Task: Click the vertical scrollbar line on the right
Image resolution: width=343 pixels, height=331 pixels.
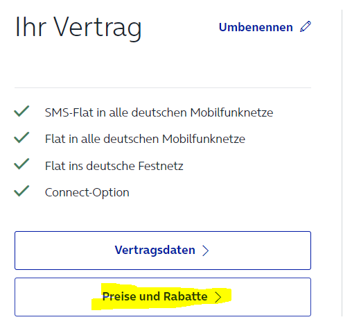Action: click(342, 163)
